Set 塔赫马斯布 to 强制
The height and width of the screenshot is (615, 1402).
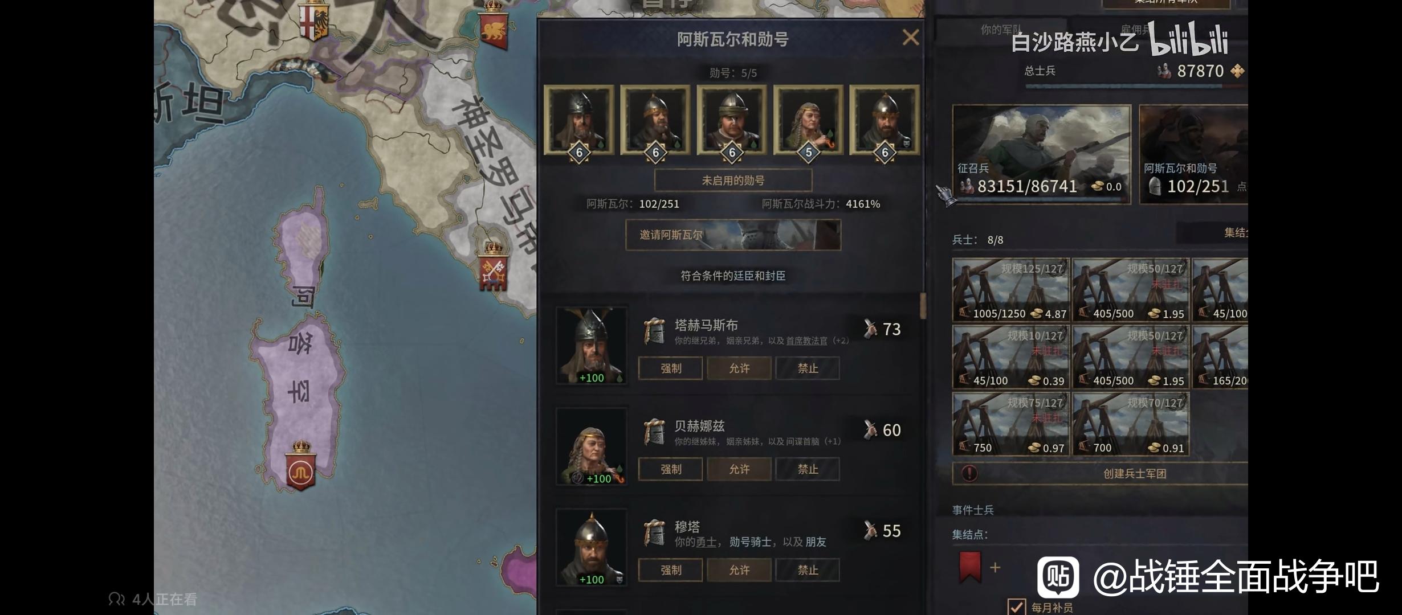670,368
